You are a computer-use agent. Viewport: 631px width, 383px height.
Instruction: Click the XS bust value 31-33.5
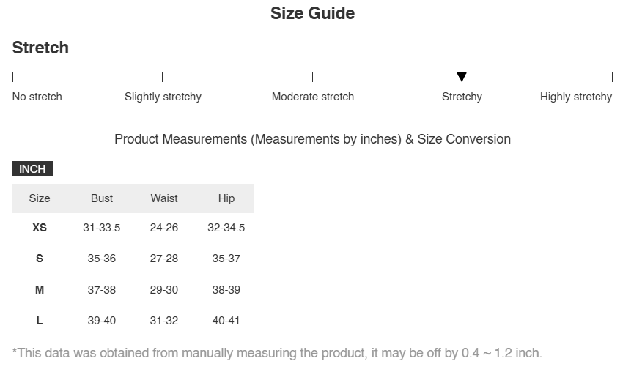[x=102, y=228]
